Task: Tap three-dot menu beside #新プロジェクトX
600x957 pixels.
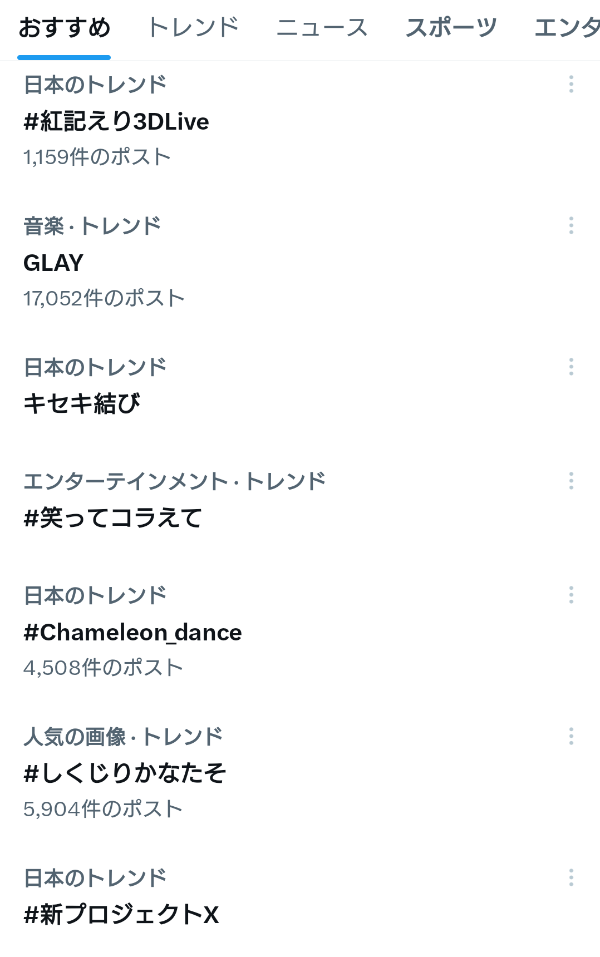Action: click(x=571, y=877)
